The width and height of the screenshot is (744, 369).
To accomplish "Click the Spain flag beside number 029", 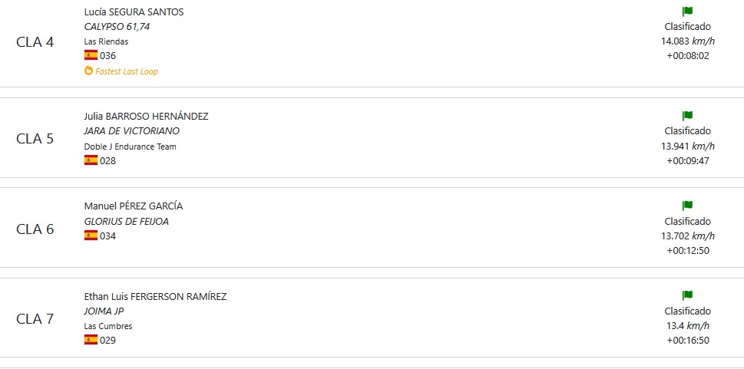I will pyautogui.click(x=91, y=340).
